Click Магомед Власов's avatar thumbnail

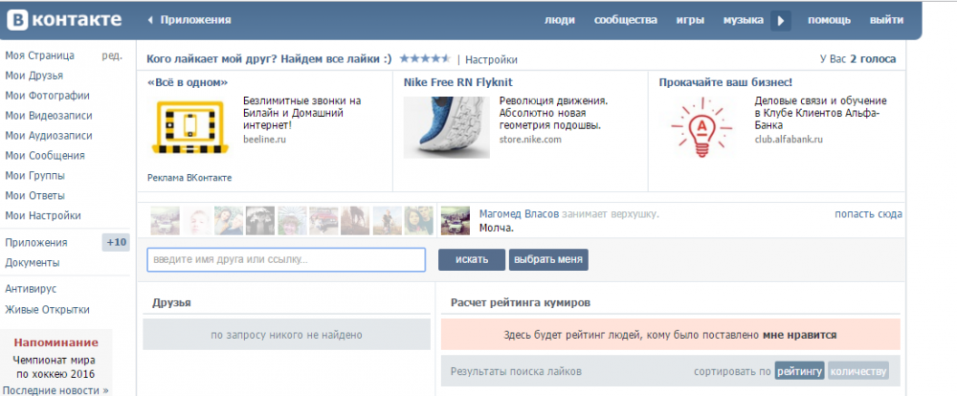coord(455,221)
